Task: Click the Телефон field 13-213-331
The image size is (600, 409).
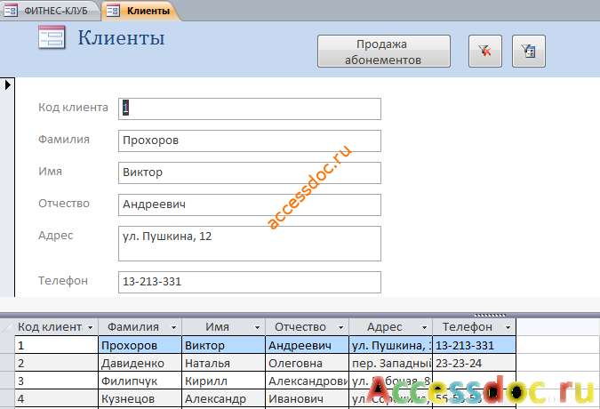Action: [x=250, y=283]
